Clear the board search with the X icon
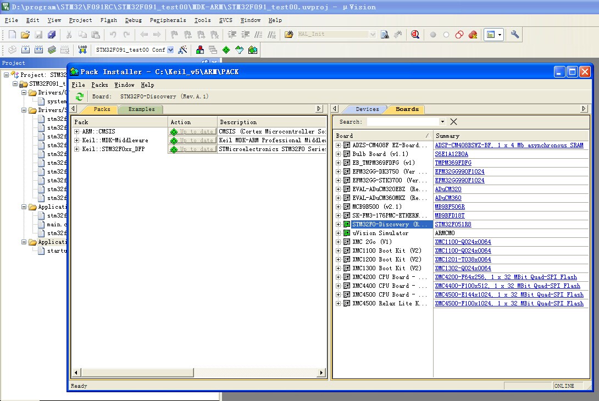 pos(453,122)
